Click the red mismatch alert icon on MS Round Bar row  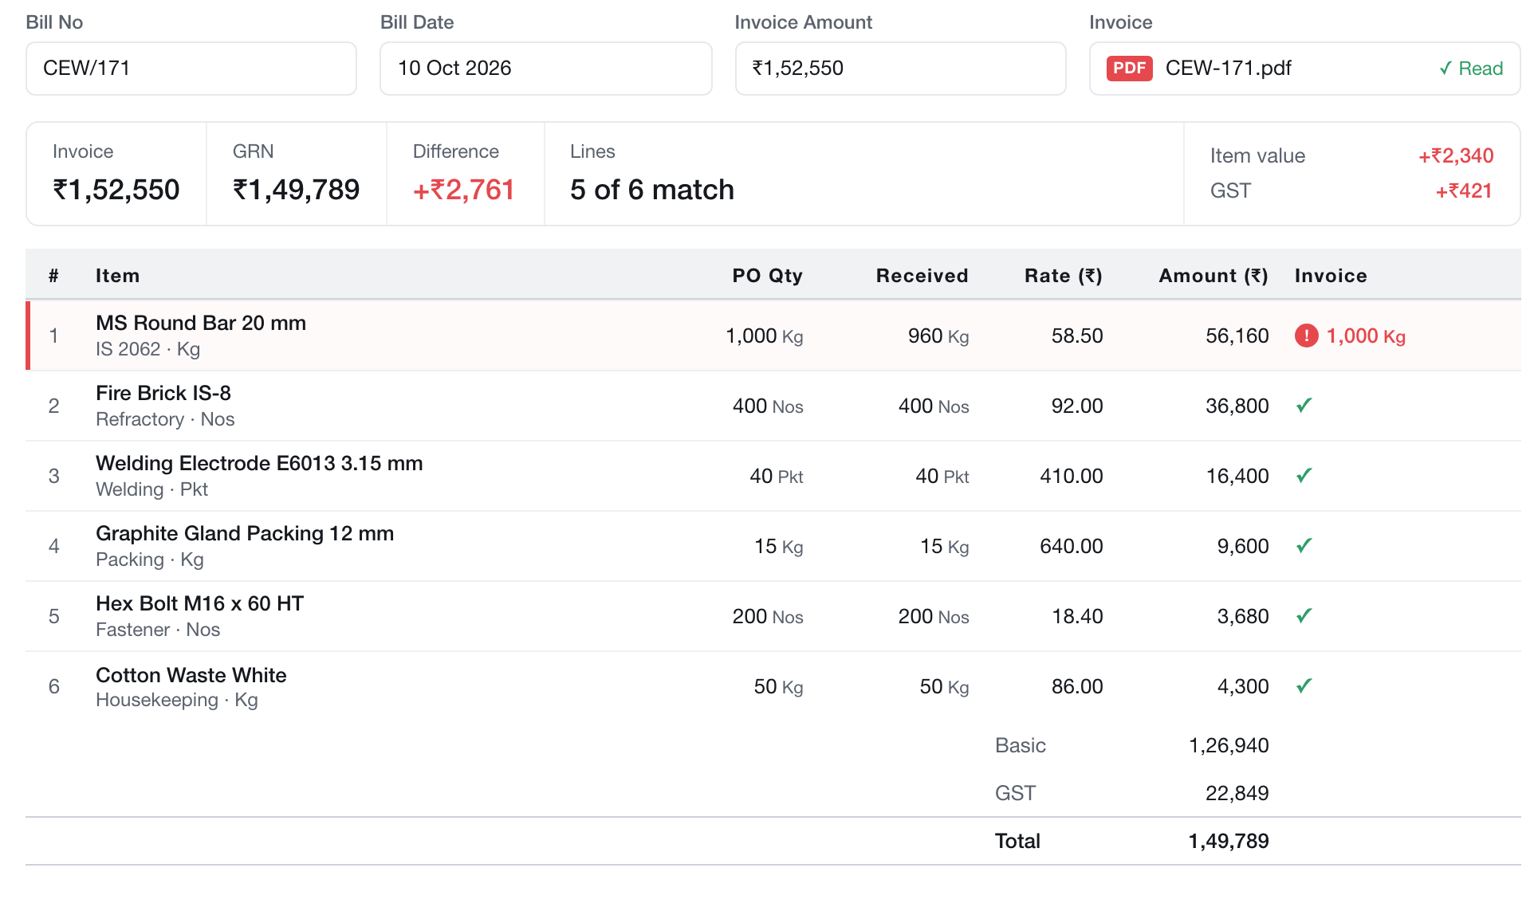point(1306,336)
